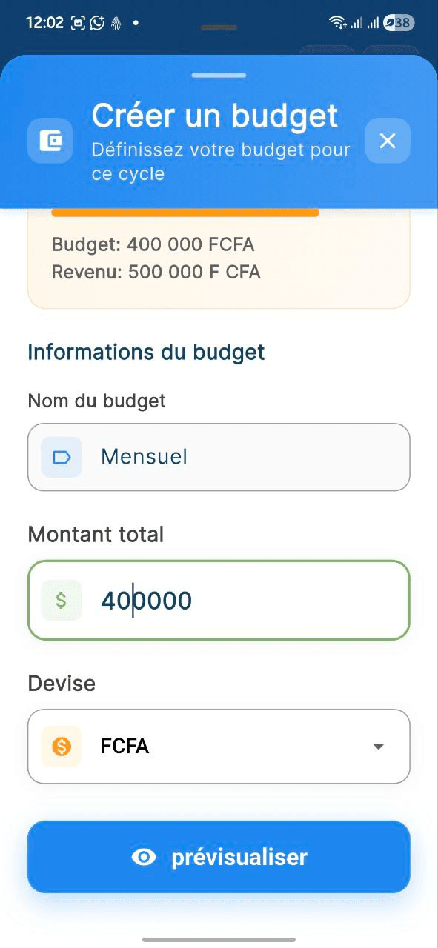The width and height of the screenshot is (438, 948).
Task: Tap the eye icon on the prévisualiser button
Action: pos(142,857)
